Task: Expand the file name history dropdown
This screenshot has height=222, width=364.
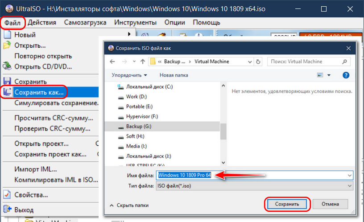Action: [x=350, y=175]
